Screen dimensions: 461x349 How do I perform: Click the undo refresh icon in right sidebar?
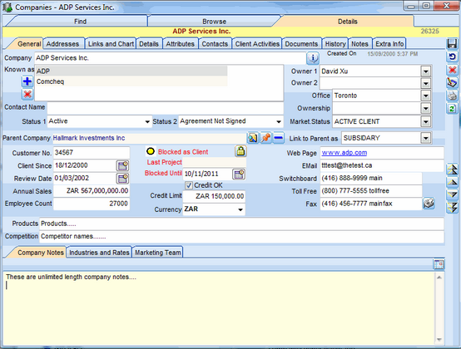click(452, 57)
